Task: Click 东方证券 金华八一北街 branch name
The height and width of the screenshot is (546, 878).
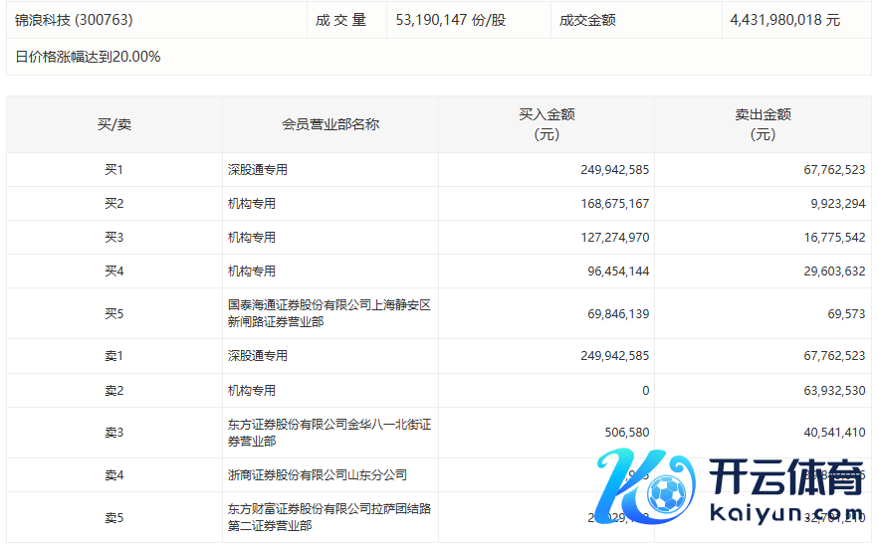Action: pyautogui.click(x=329, y=433)
